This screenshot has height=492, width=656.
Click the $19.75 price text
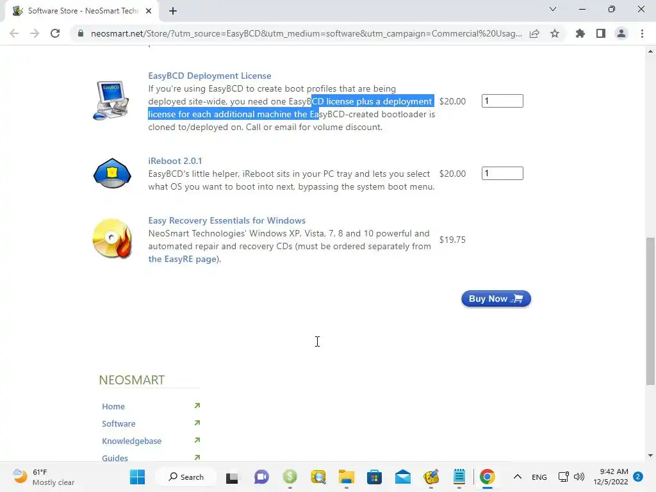452,240
